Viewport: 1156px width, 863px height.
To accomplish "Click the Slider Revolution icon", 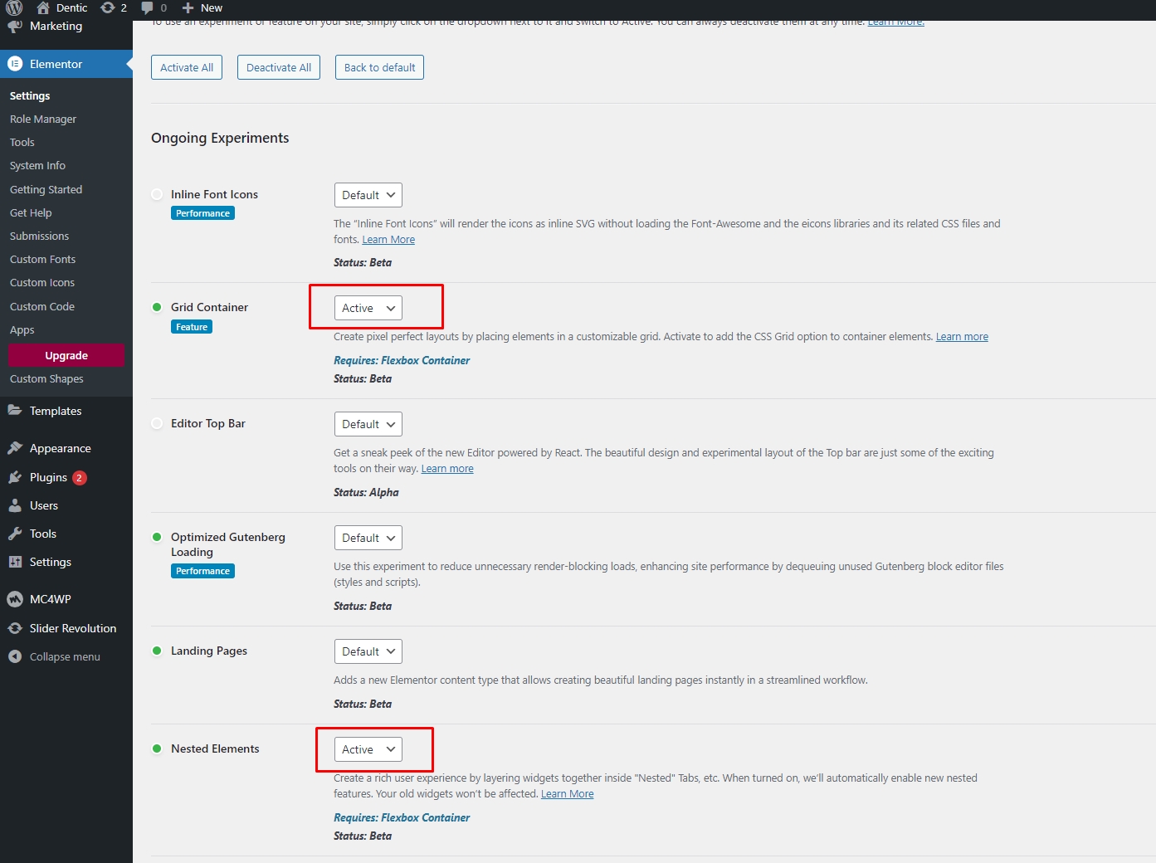I will click(x=15, y=628).
